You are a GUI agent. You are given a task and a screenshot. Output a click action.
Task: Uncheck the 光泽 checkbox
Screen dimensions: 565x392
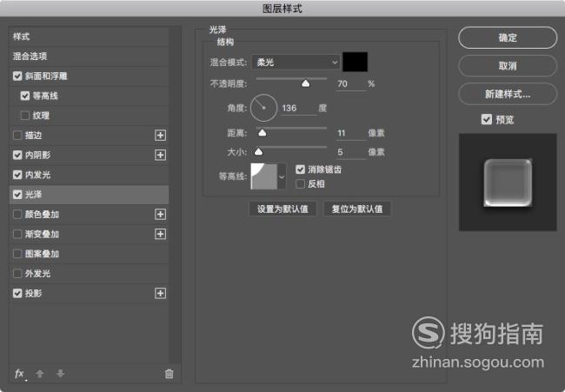click(17, 195)
